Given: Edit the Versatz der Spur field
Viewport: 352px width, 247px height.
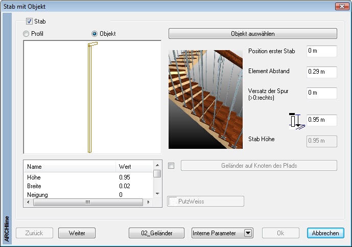Looking at the screenshot, I should (322, 93).
